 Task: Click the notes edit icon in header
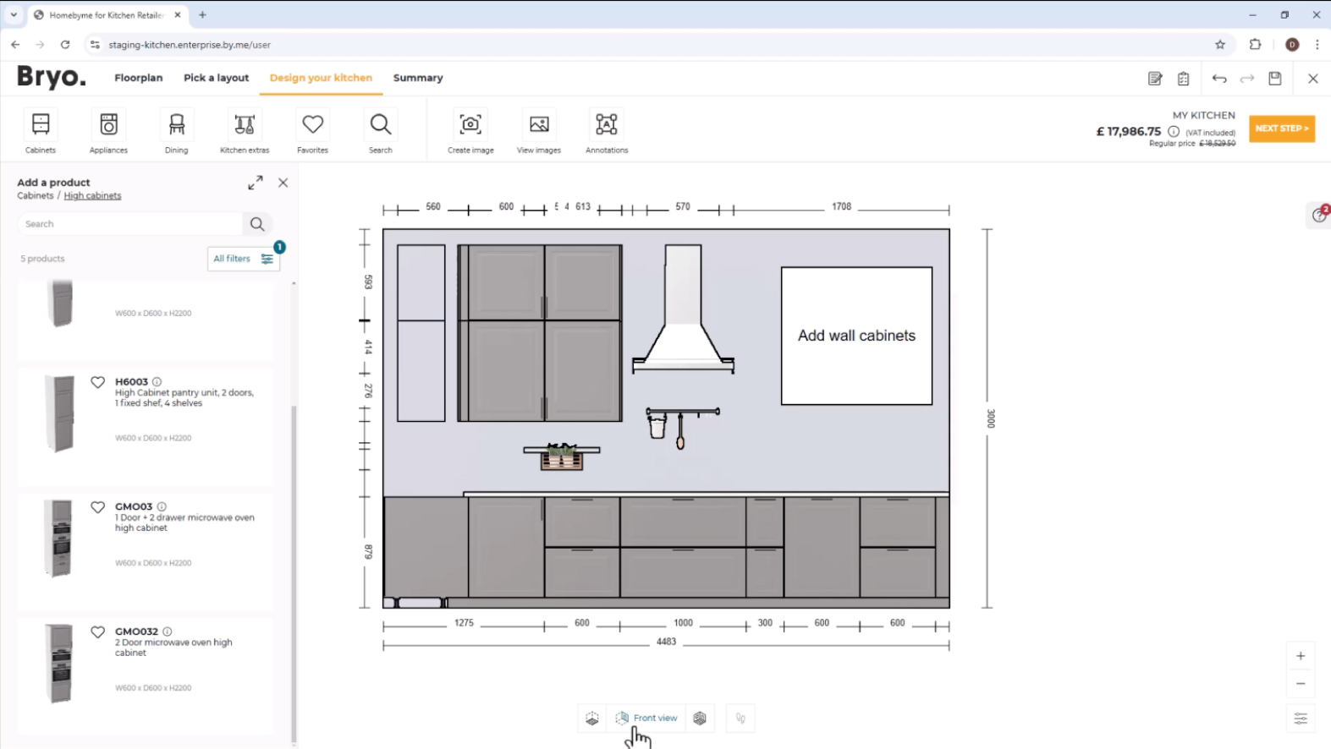pyautogui.click(x=1155, y=79)
